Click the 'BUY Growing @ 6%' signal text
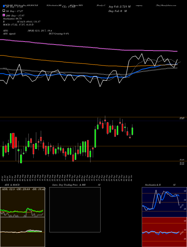 (x=59, y=34)
